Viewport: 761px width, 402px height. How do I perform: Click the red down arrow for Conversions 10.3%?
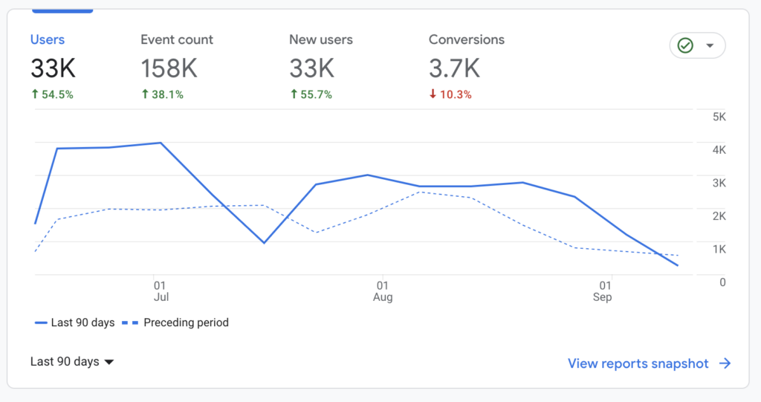(x=433, y=94)
